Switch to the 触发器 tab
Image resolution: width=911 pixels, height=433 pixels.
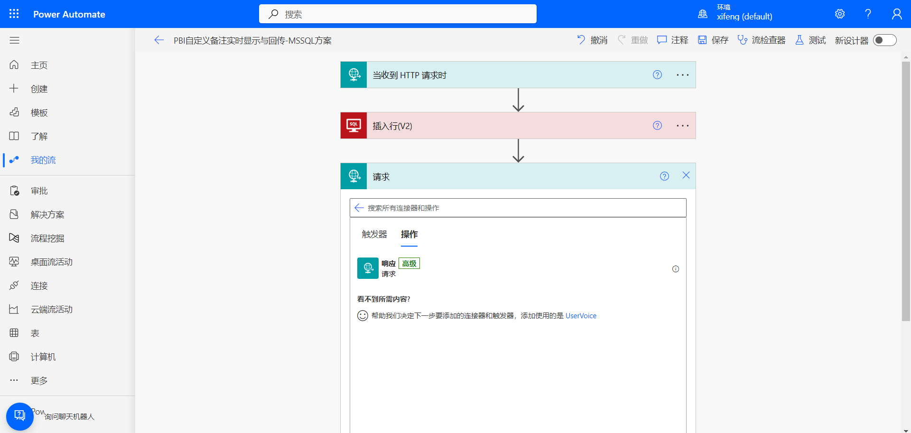pyautogui.click(x=374, y=234)
